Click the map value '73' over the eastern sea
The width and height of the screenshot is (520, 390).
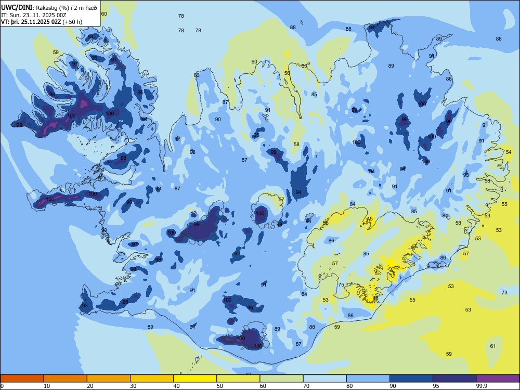[x=504, y=292]
